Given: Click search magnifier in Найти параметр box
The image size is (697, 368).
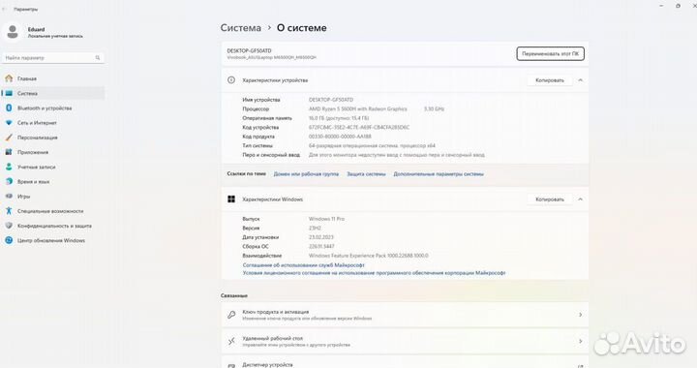Looking at the screenshot, I should tap(98, 58).
